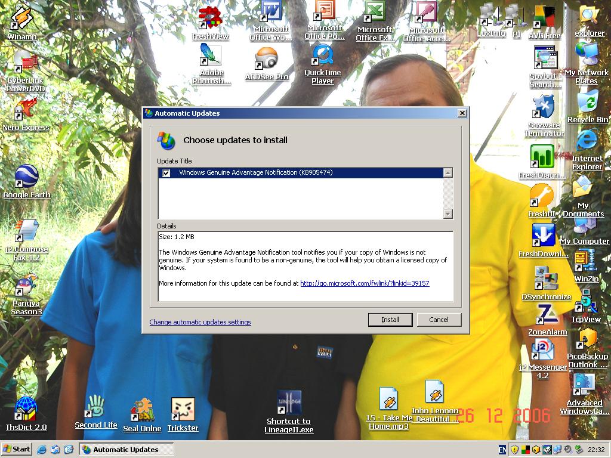The height and width of the screenshot is (458, 611).
Task: Follow the go.microsoft.com fwlink hyperlink
Action: click(365, 283)
